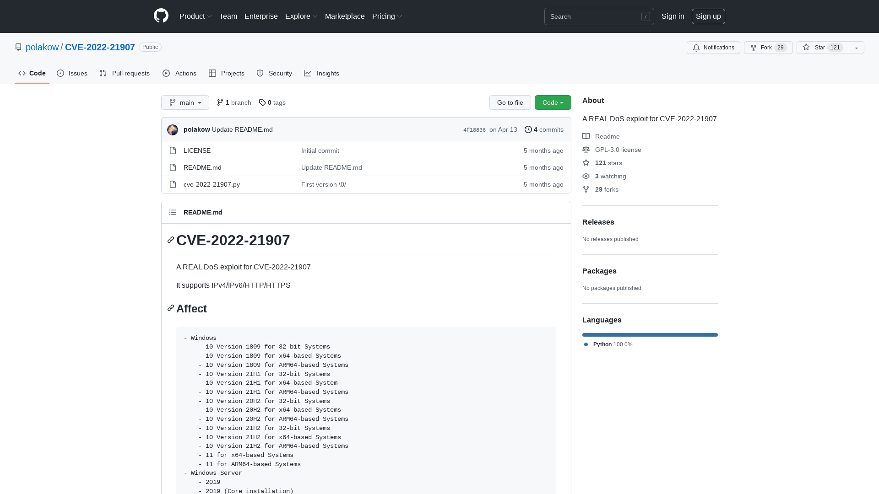
Task: Click the cve-2022-21907.py file icon
Action: (x=173, y=184)
